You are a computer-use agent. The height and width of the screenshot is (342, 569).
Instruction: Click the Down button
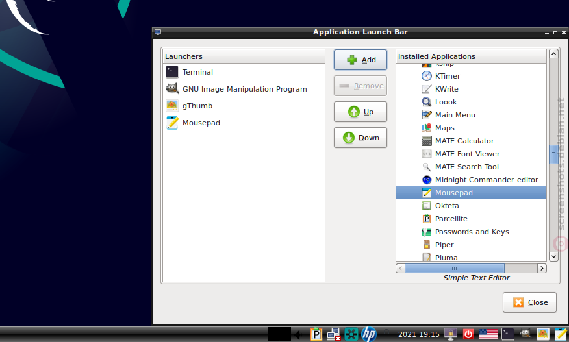tap(360, 138)
